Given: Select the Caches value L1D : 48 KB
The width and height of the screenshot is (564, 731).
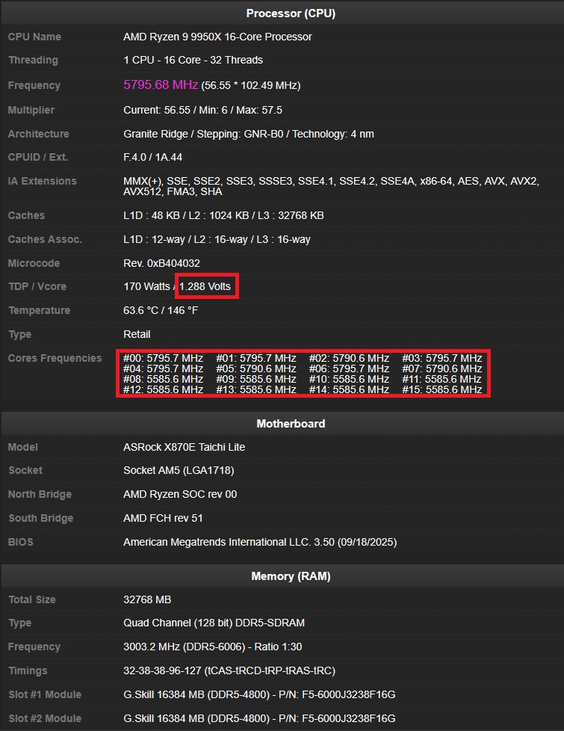Looking at the screenshot, I should [223, 216].
